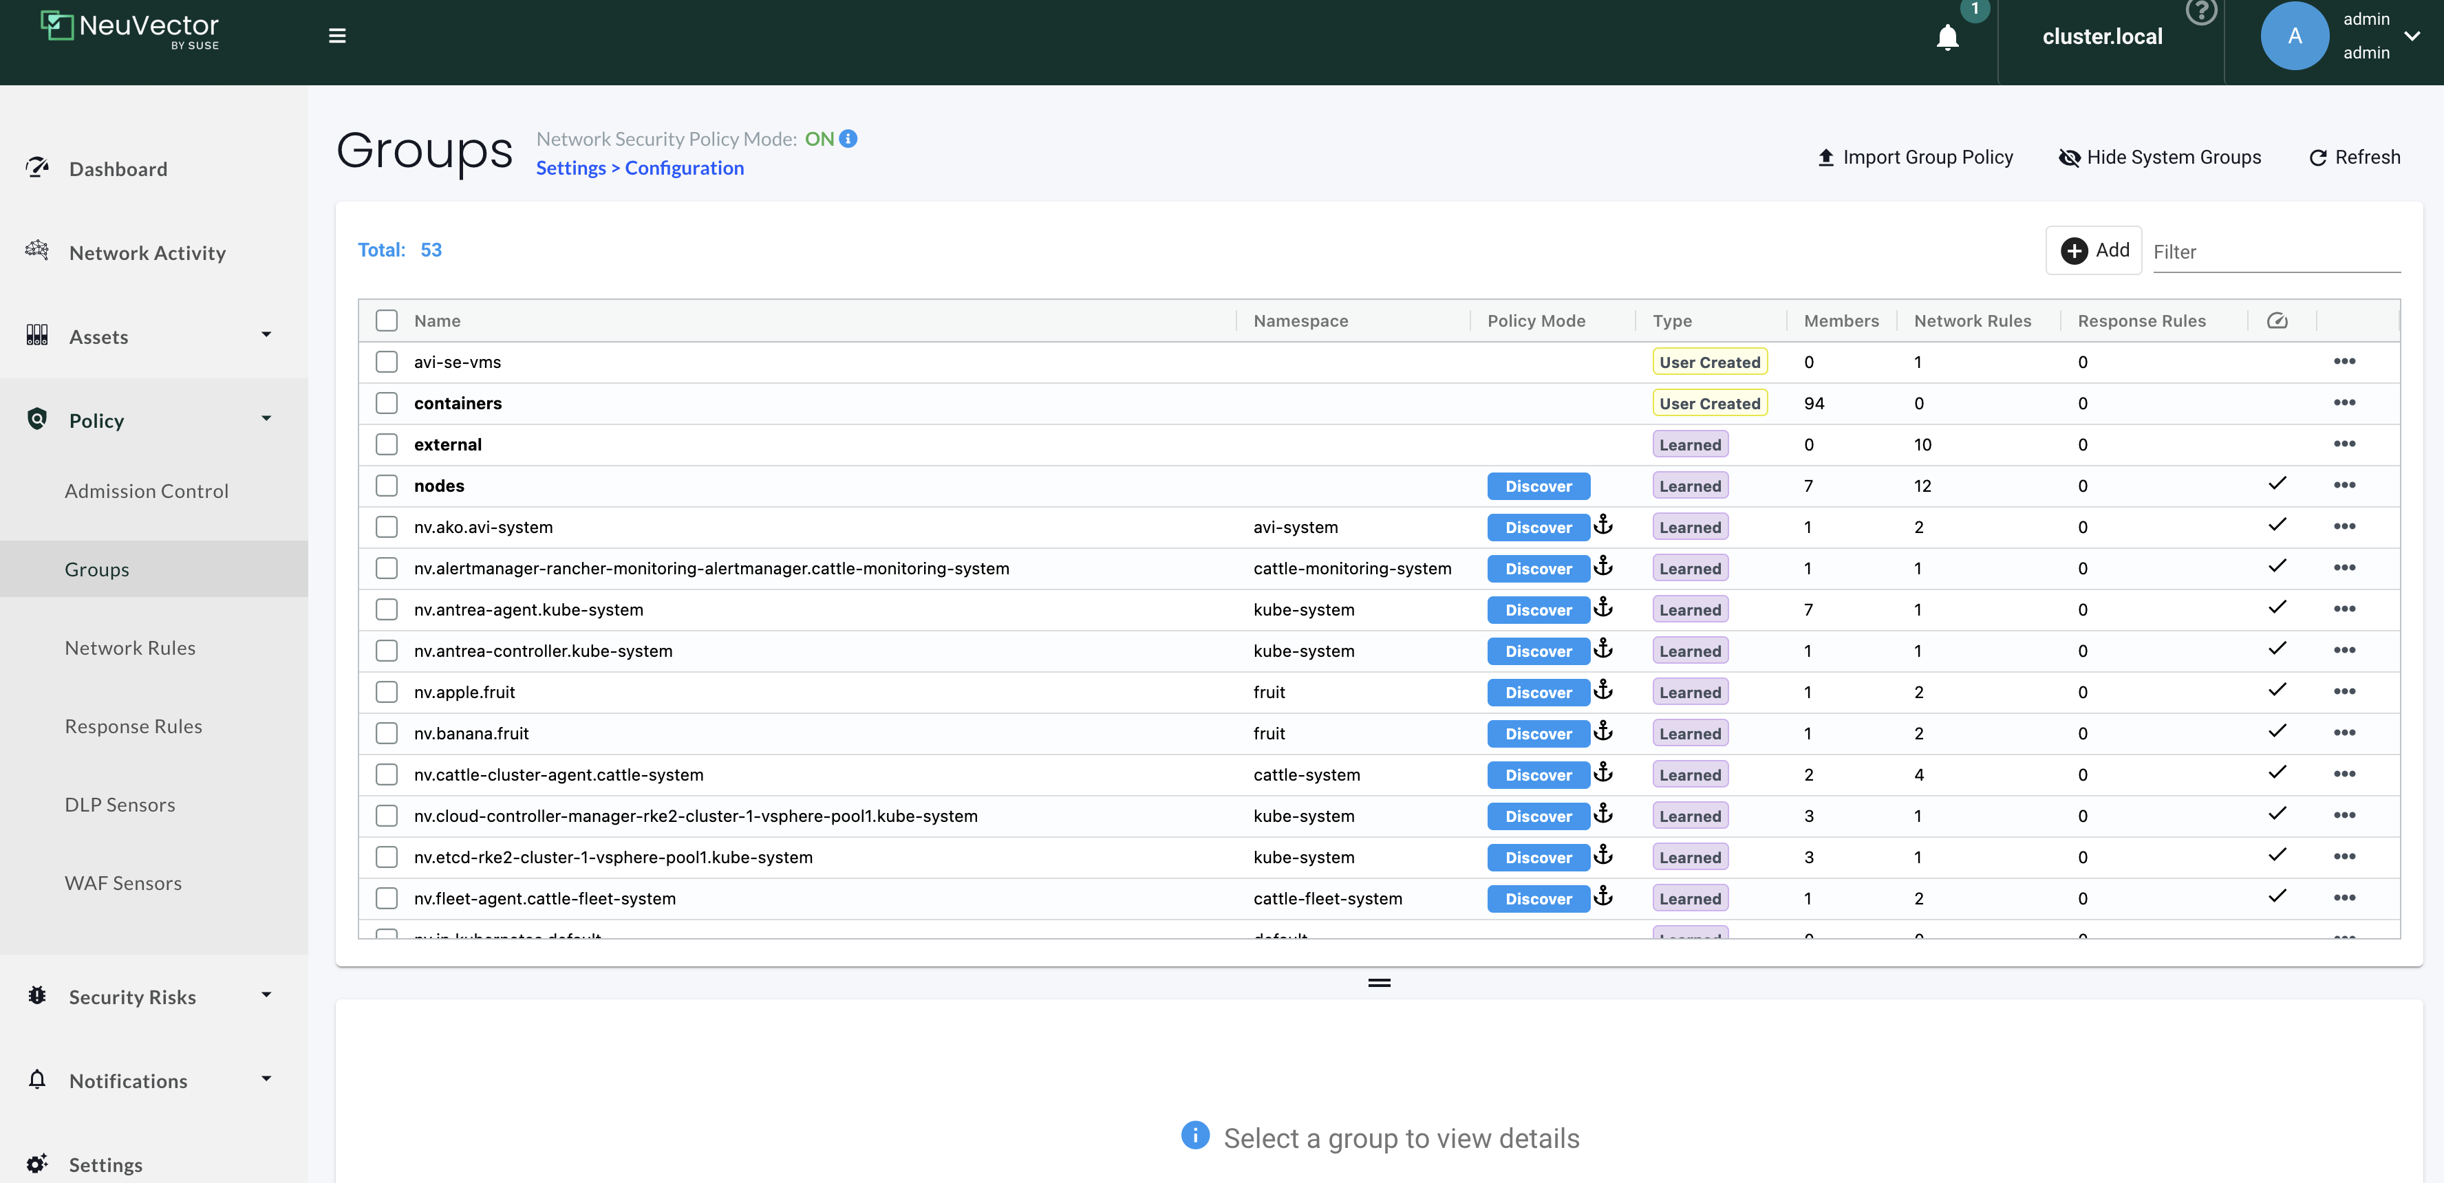
Task: Click Learned badge in external row
Action: click(1690, 444)
